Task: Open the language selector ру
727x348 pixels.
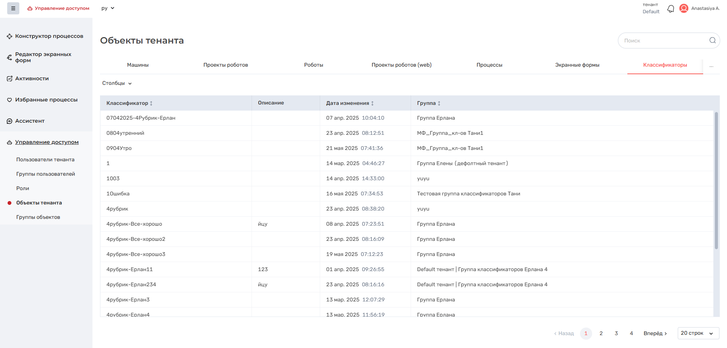Action: pos(108,8)
